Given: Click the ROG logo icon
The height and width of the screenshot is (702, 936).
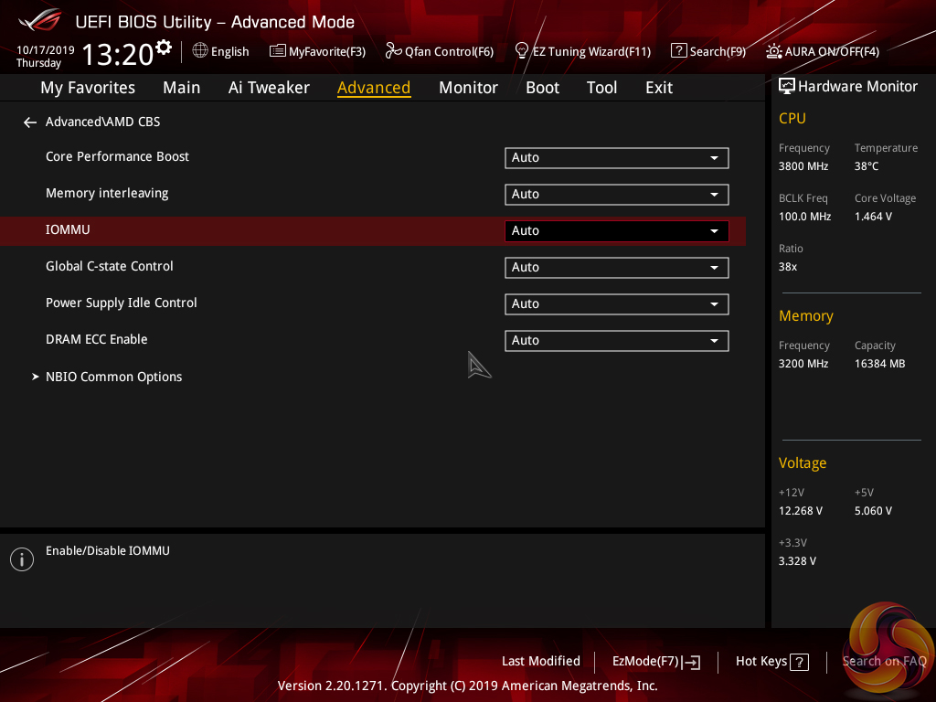Looking at the screenshot, I should (39, 20).
